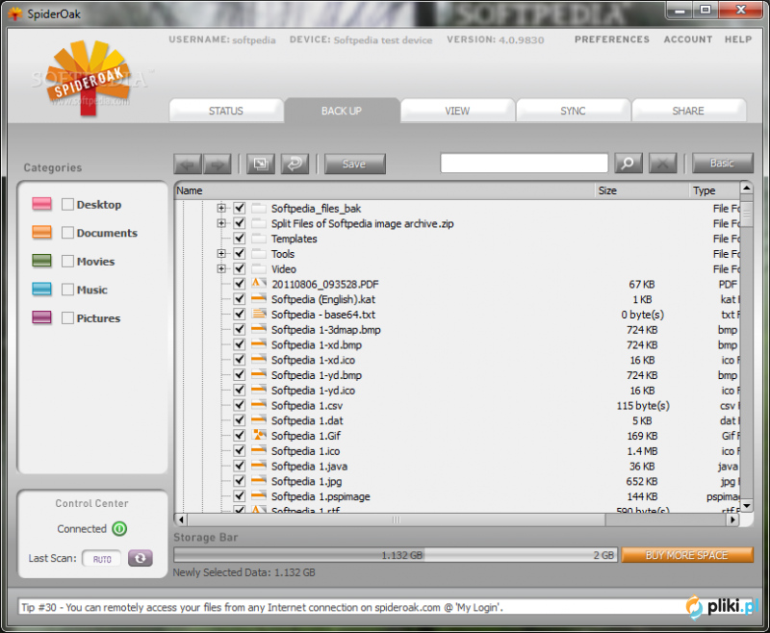770x633 pixels.
Task: Open the SHARE tab
Action: pos(688,111)
